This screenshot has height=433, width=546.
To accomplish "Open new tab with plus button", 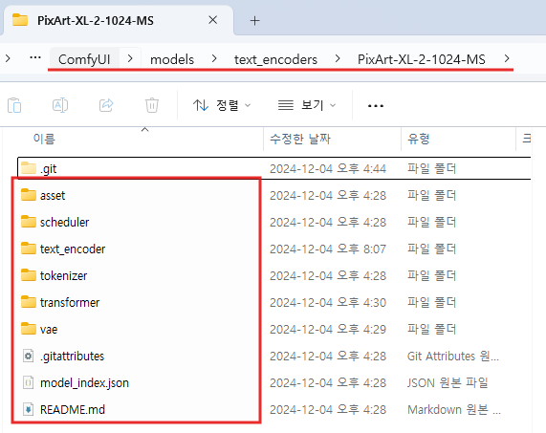I will [255, 20].
